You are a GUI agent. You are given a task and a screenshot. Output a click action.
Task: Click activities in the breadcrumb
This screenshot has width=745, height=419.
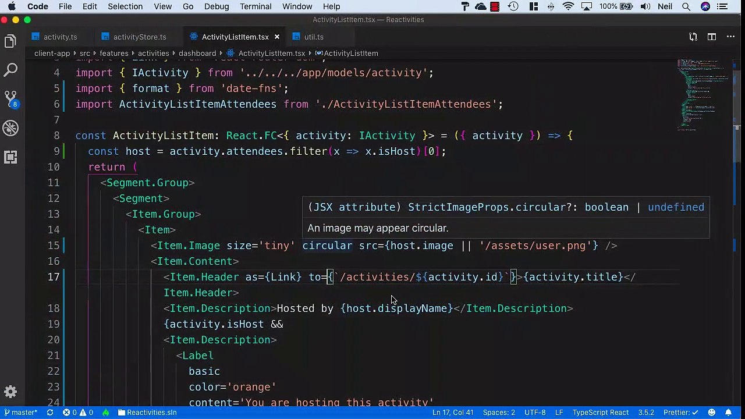154,53
